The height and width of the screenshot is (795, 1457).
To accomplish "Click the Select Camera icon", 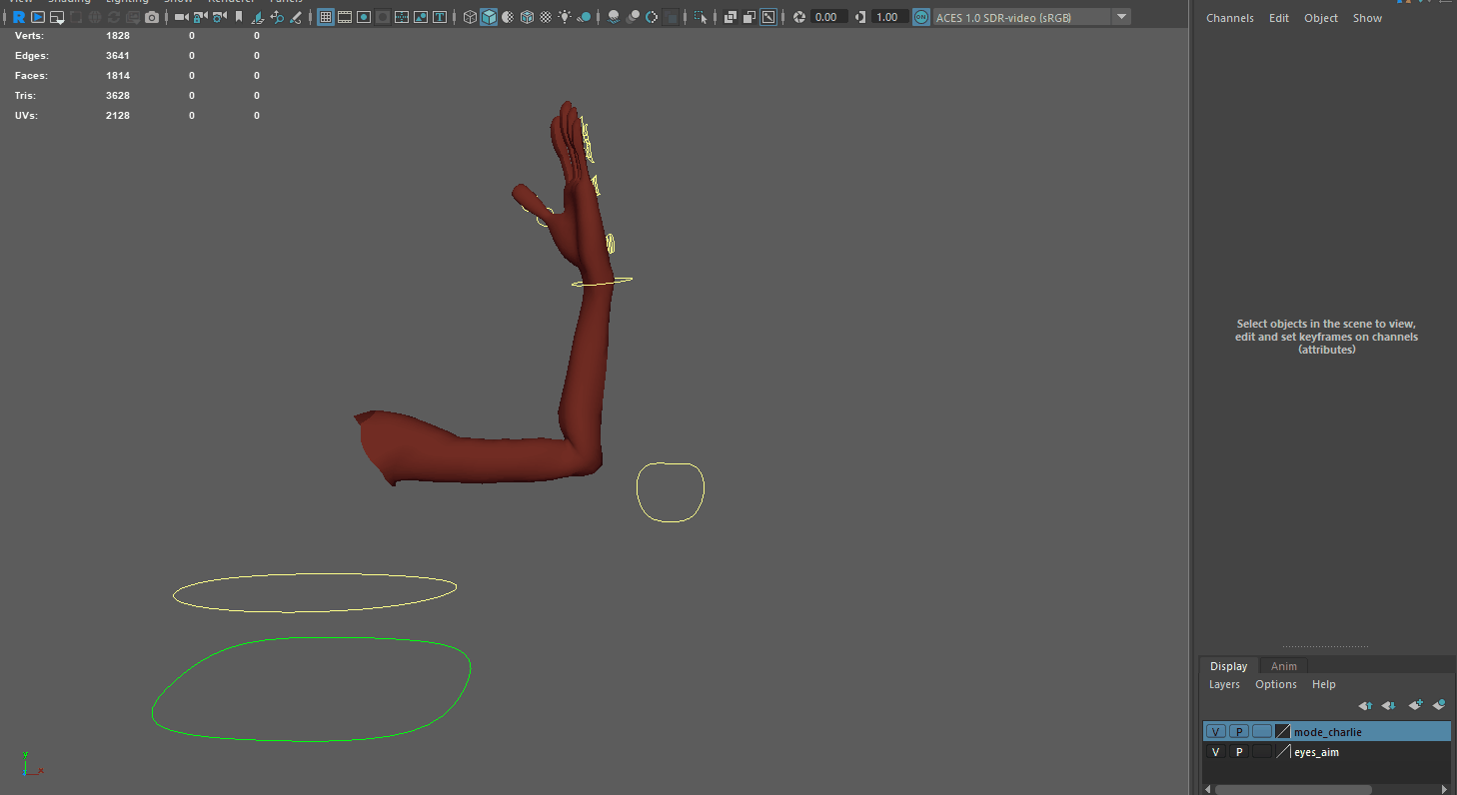I will [x=181, y=17].
